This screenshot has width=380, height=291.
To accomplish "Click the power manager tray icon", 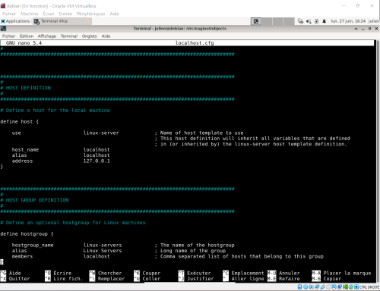I will pos(316,21).
